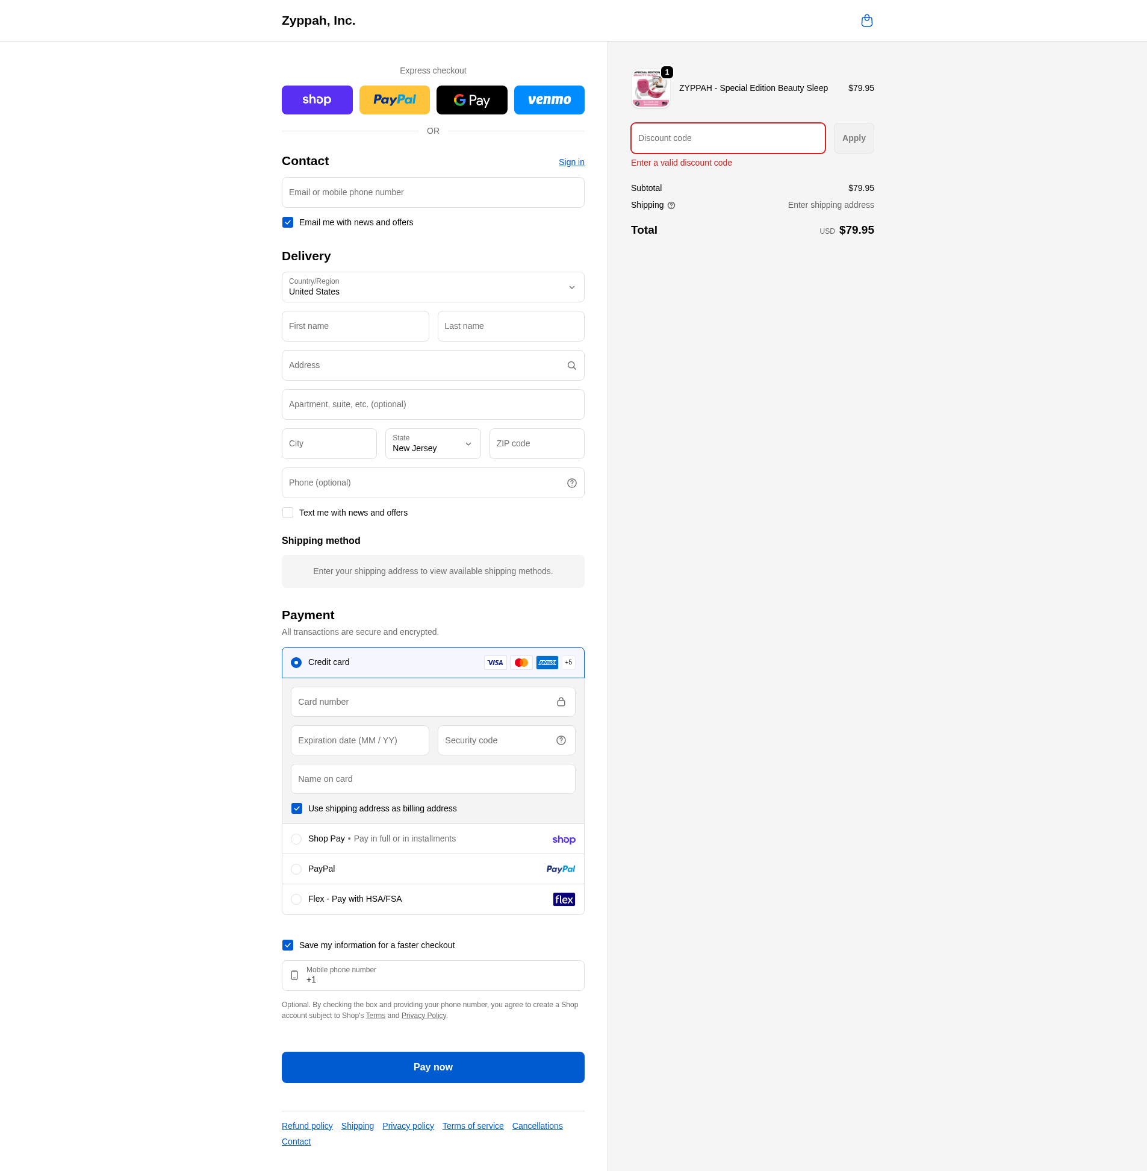Click the card number lock icon
Image resolution: width=1147 pixels, height=1171 pixels.
560,702
